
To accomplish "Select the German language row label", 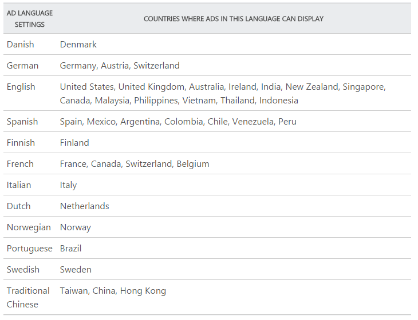I will [23, 66].
